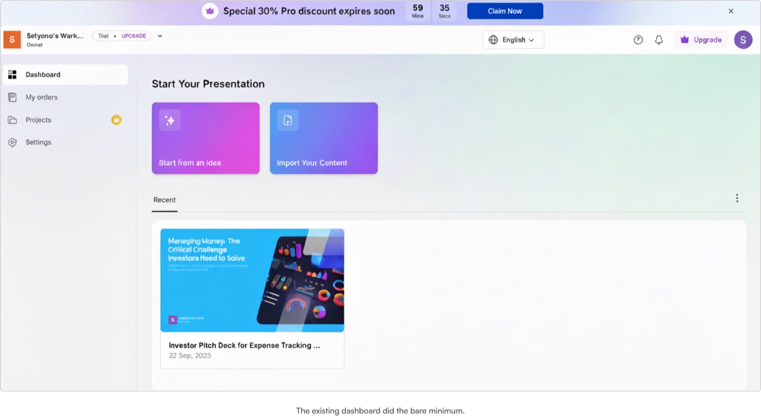Click the seconds countdown box

[444, 11]
